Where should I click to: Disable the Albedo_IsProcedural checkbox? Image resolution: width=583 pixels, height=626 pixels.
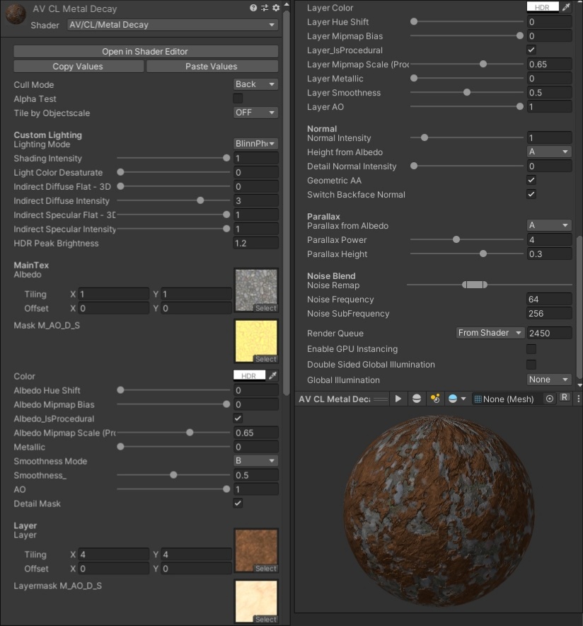click(x=238, y=418)
